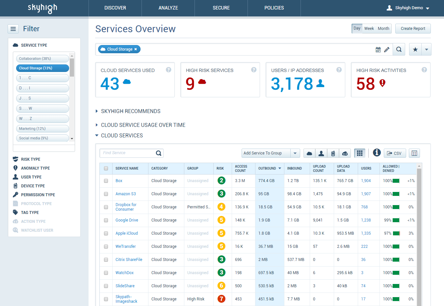The width and height of the screenshot is (444, 306).
Task: Click Apple iCloud allowed/denied bar
Action: 396,233
